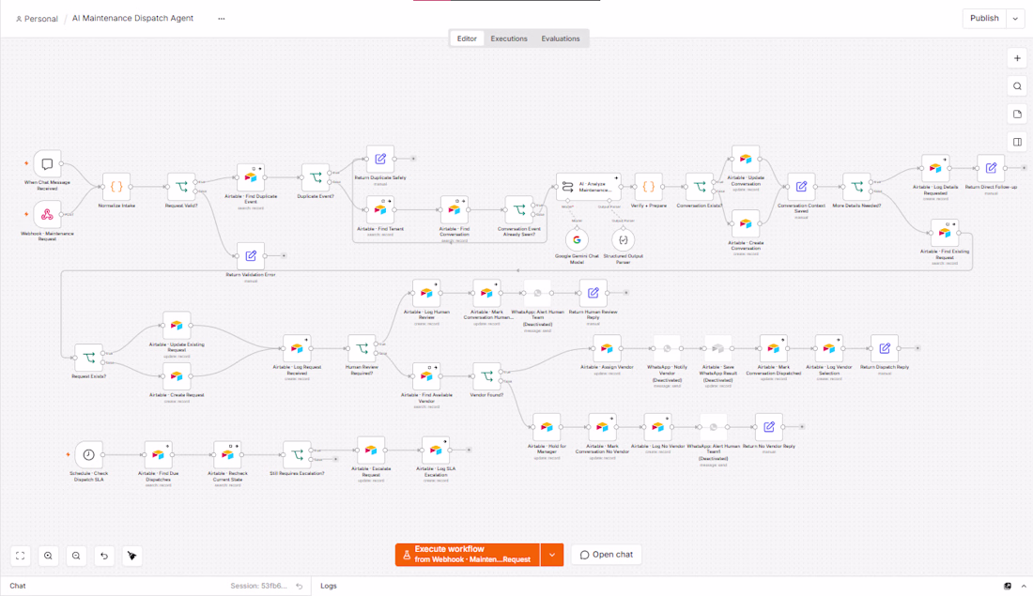Click the Open chat button
The image size is (1033, 596).
(607, 555)
